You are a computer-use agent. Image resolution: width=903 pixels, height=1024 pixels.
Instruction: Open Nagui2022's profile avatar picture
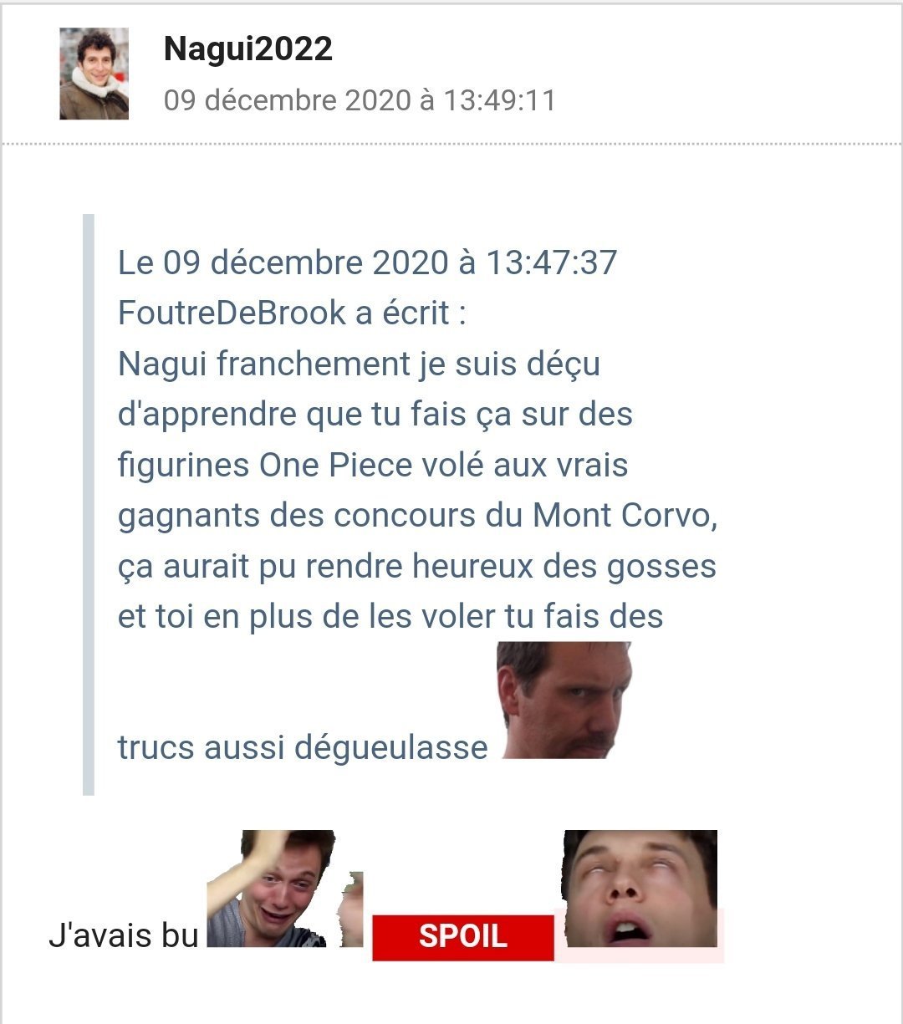94,74
